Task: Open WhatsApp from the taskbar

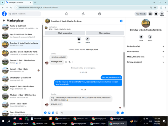Action: tap(27, 119)
